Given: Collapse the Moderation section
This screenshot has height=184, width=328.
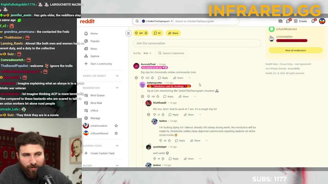Looking at the screenshot, I should tap(117, 88).
